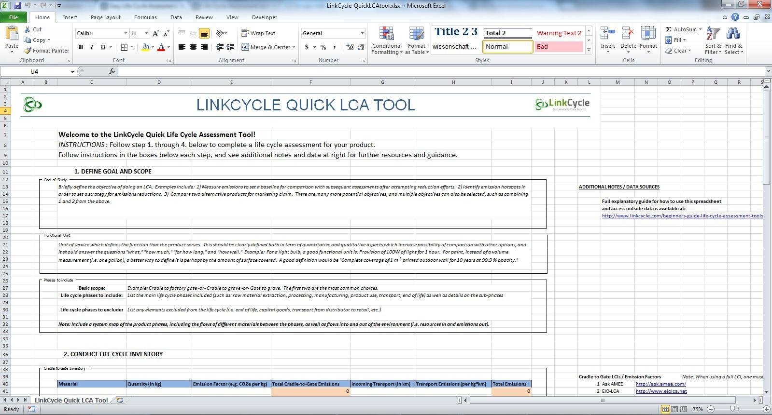Save workbook from Quick Access Toolbar

pyautogui.click(x=17, y=6)
